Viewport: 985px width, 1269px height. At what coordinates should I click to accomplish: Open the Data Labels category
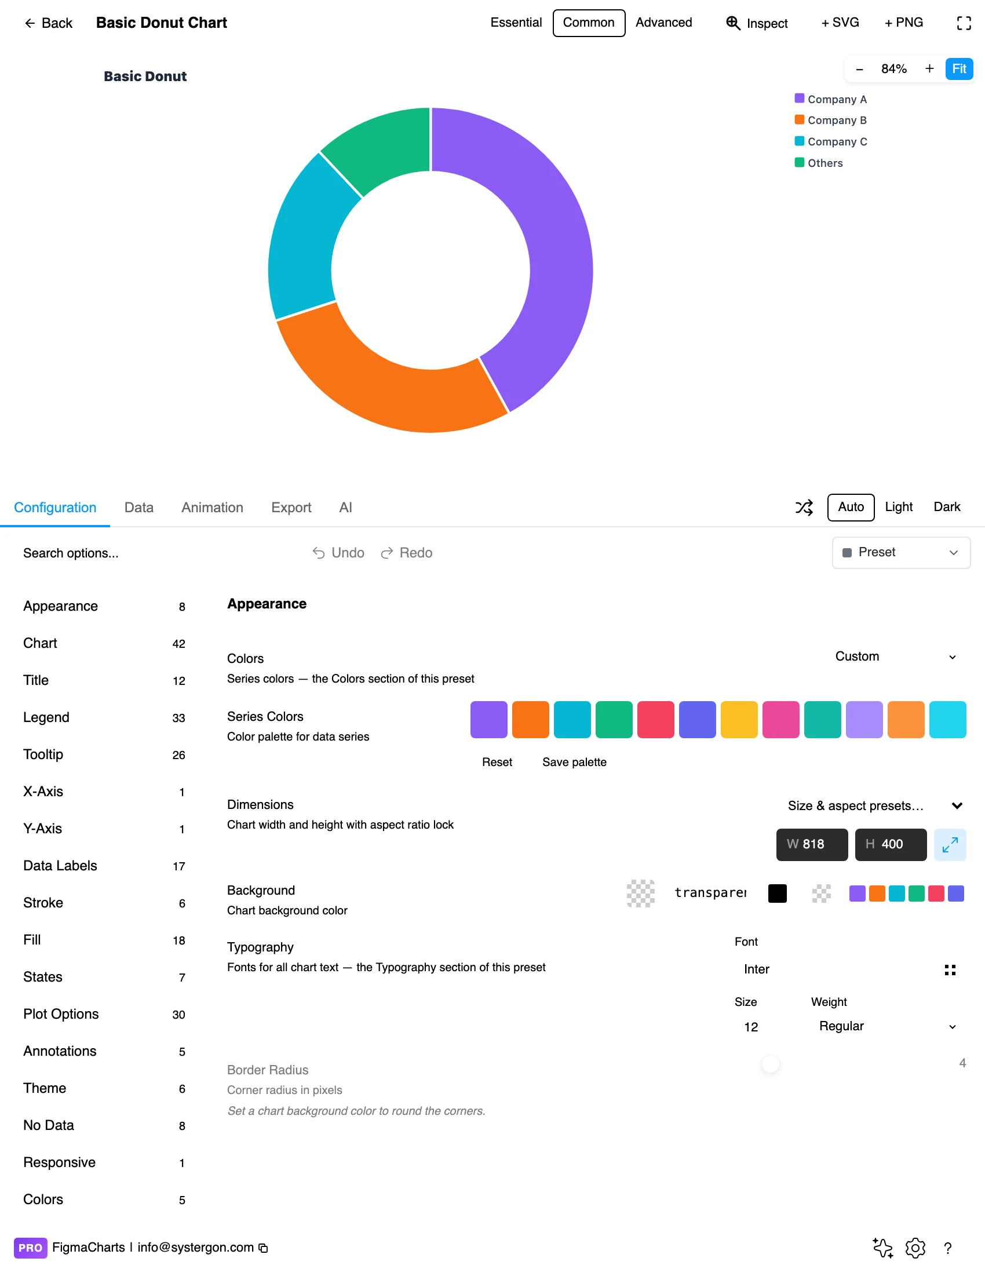[104, 866]
